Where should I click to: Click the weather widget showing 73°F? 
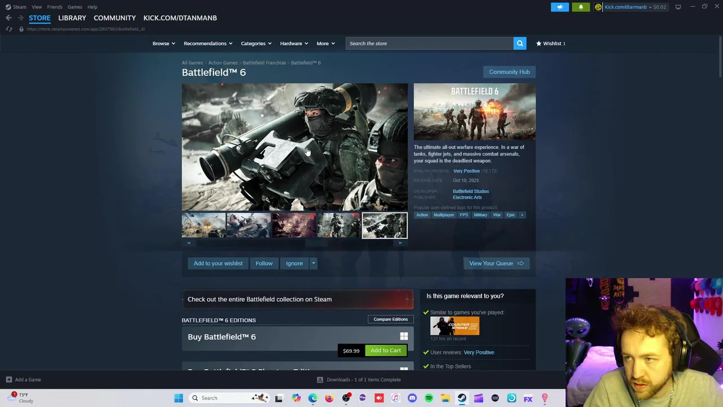(x=21, y=397)
